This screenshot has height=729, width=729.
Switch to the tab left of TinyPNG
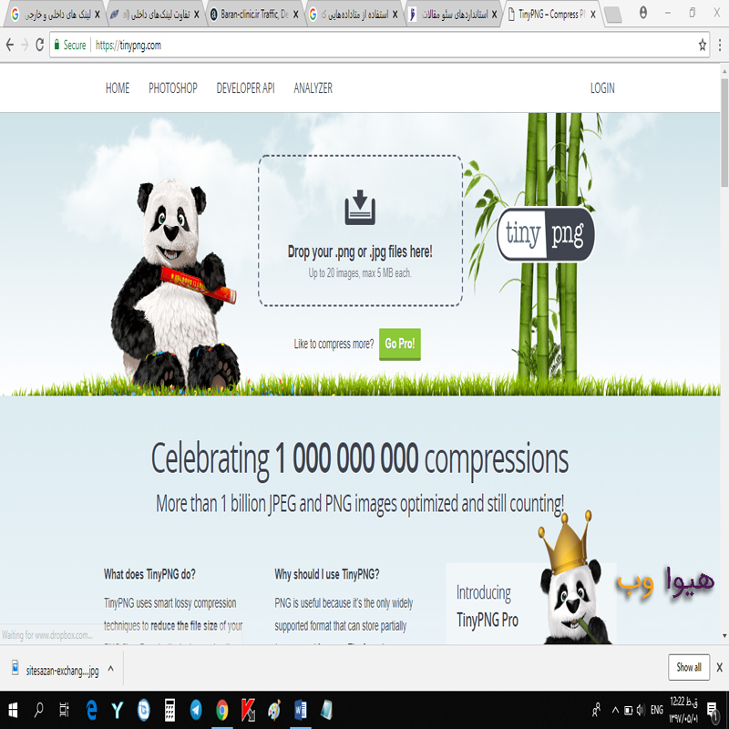click(x=453, y=15)
